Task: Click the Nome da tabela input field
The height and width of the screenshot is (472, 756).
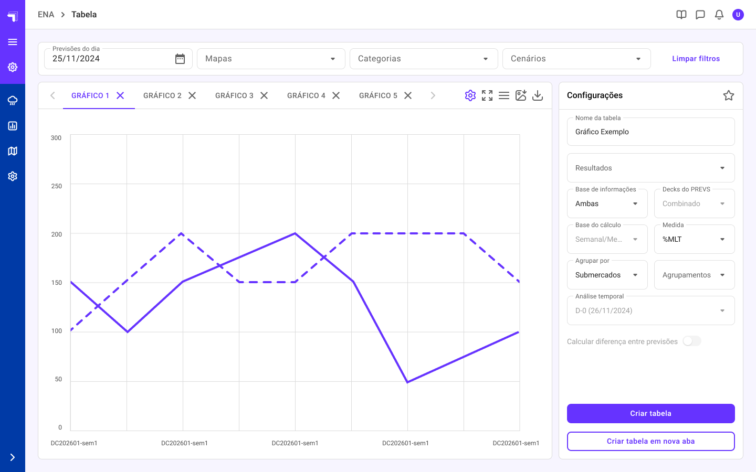Action: (650, 132)
